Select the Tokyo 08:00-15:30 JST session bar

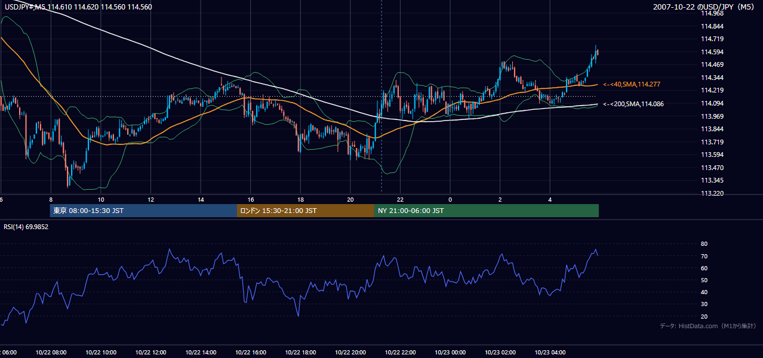tap(143, 211)
